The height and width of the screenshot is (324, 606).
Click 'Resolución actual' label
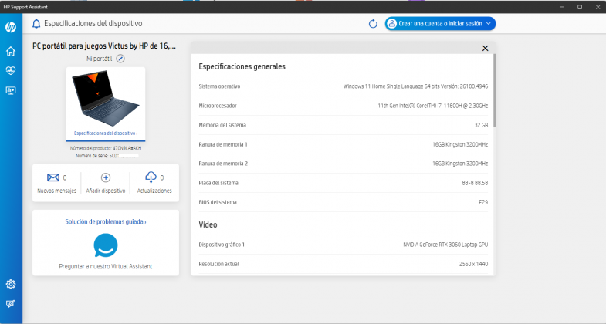click(x=218, y=264)
